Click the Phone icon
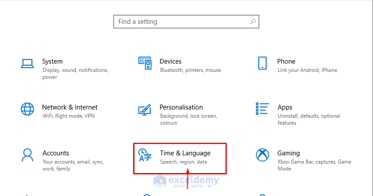This screenshot has height=196, width=373. (x=262, y=63)
